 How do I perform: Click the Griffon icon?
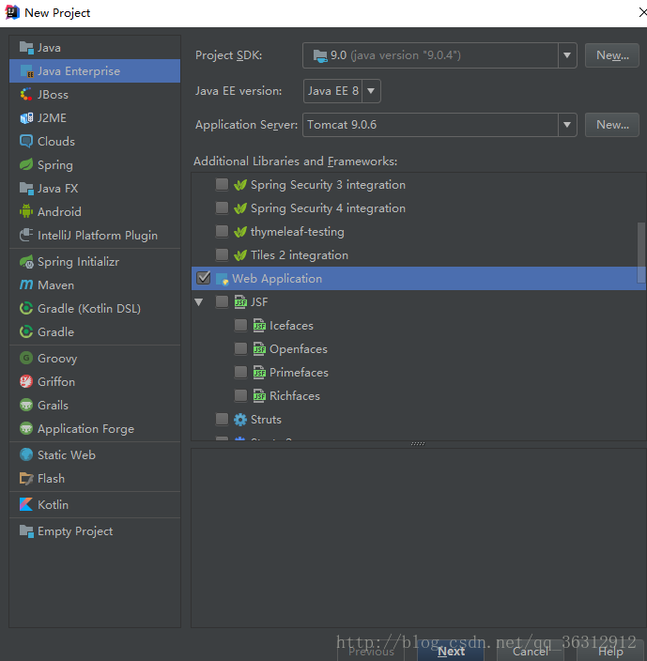click(26, 381)
